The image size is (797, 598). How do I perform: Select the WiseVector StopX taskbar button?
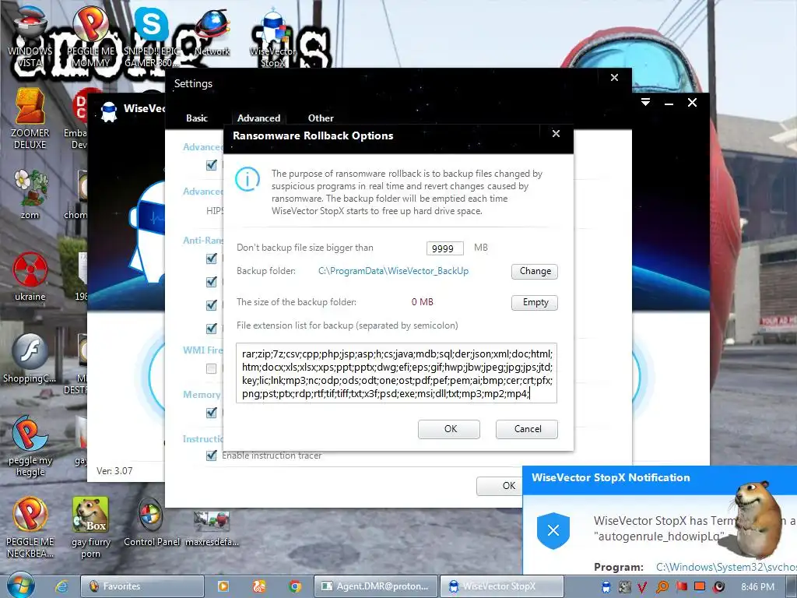502,586
